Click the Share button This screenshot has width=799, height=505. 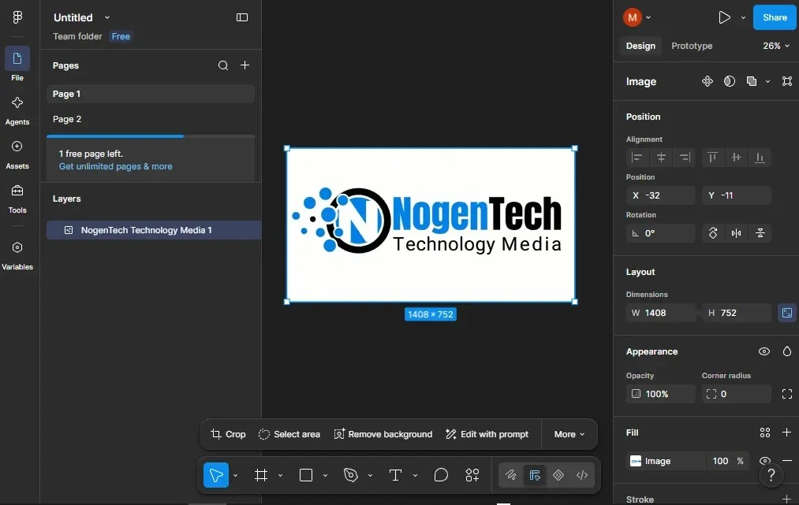(775, 17)
